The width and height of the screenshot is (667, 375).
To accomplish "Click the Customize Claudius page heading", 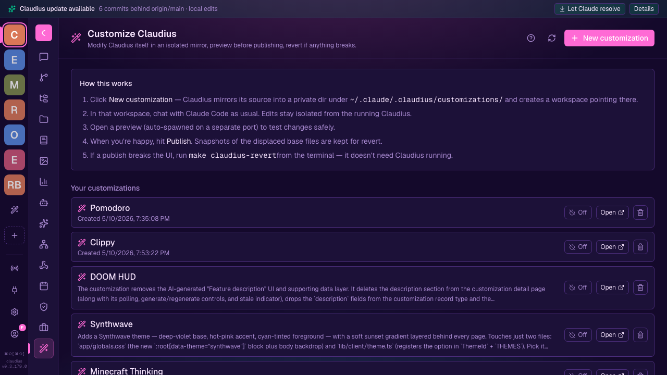I will coord(132,34).
